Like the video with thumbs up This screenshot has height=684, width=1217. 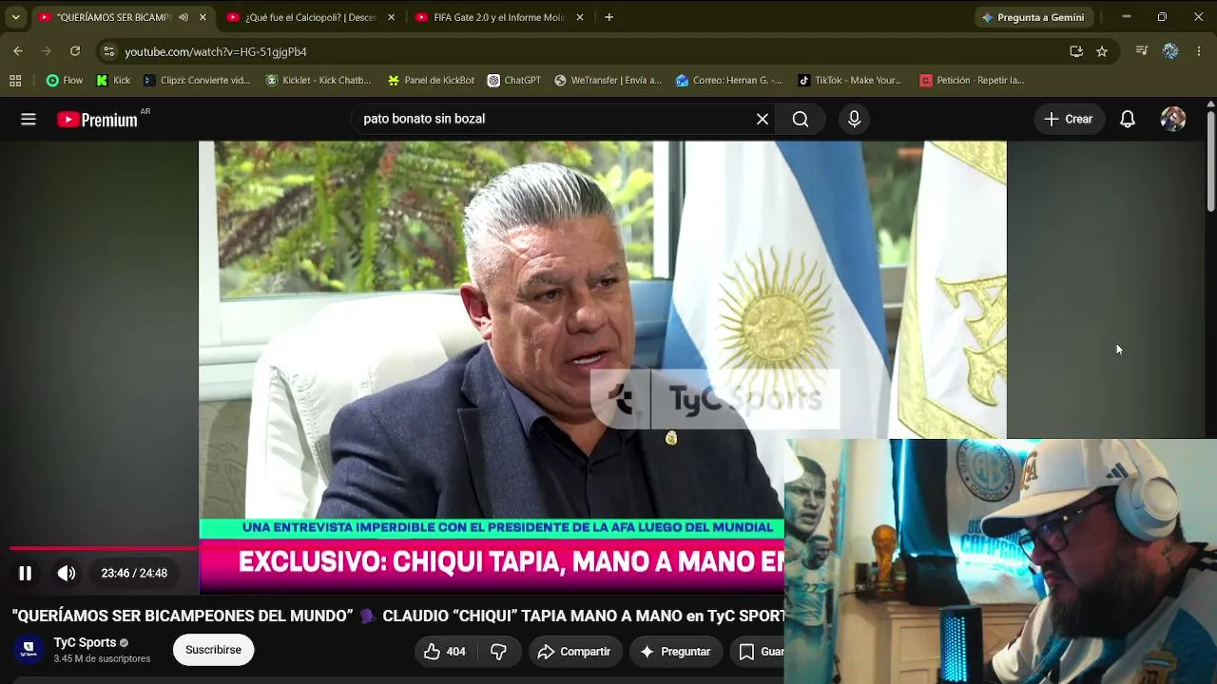click(444, 652)
